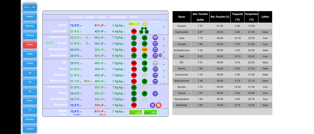Click the green zu indicator for Küche
The width and height of the screenshot is (314, 134).
[x=144, y=69]
